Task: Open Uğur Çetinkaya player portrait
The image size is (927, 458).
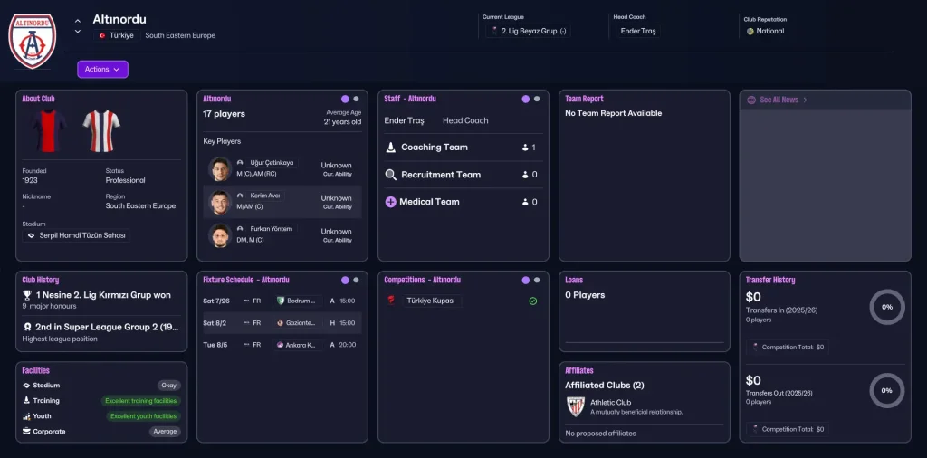Action: [219, 169]
